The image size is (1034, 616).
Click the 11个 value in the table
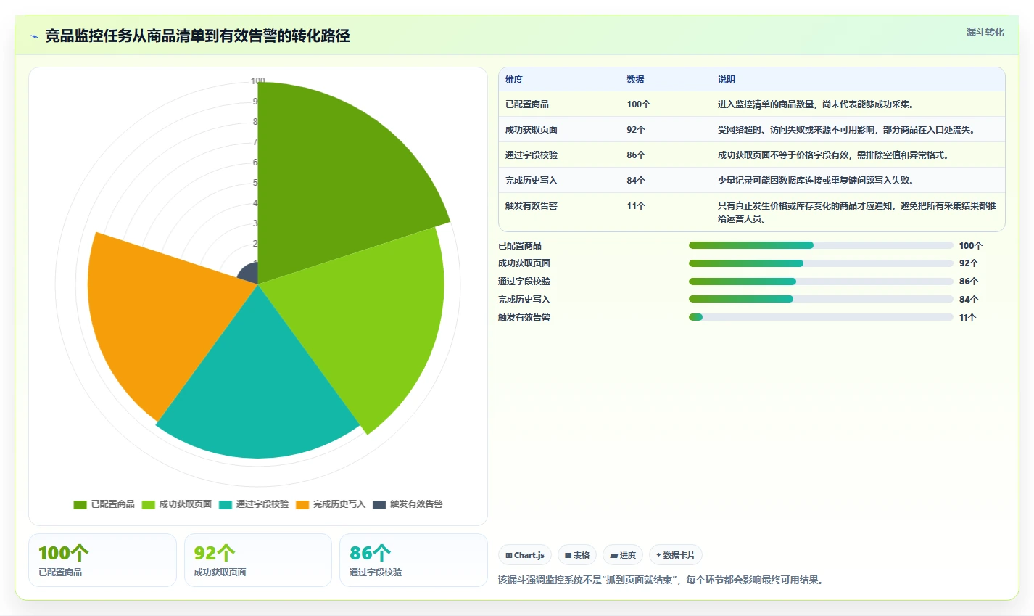click(636, 206)
